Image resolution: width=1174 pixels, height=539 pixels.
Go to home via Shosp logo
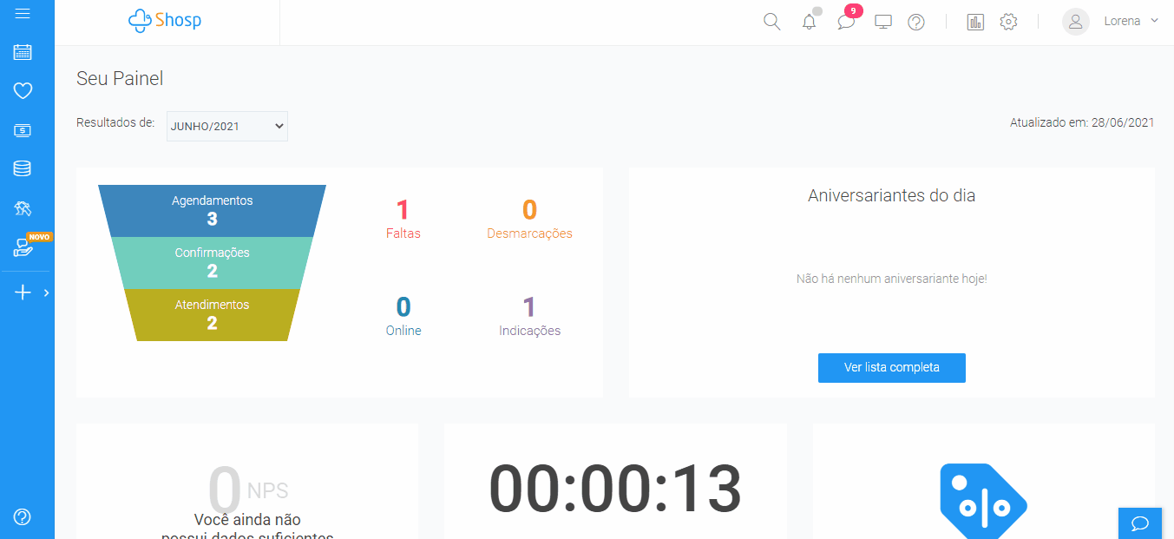pos(165,21)
